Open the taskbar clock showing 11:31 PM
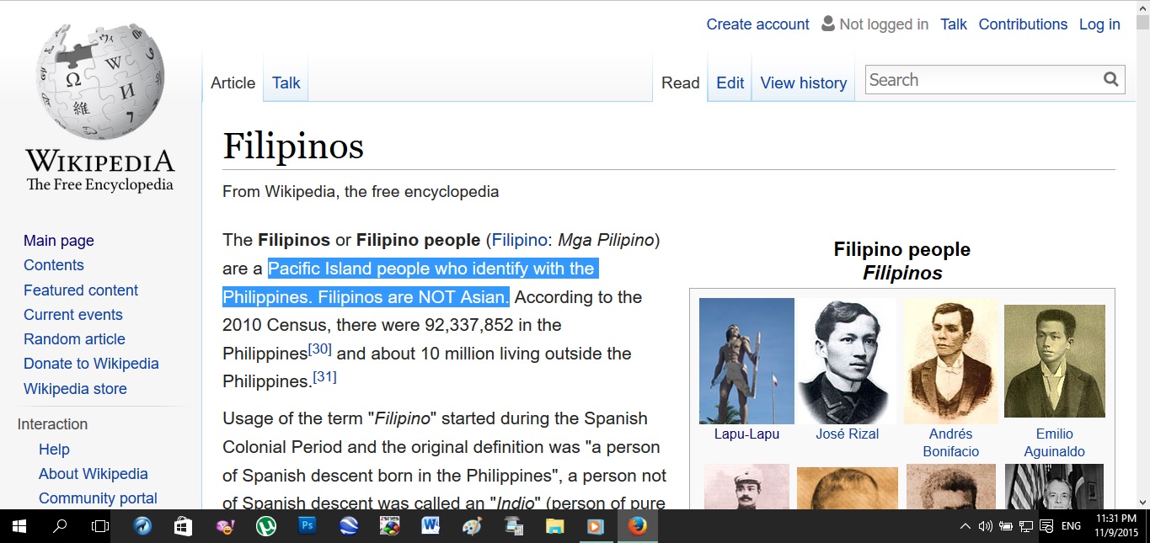The height and width of the screenshot is (543, 1150). coord(1116,526)
